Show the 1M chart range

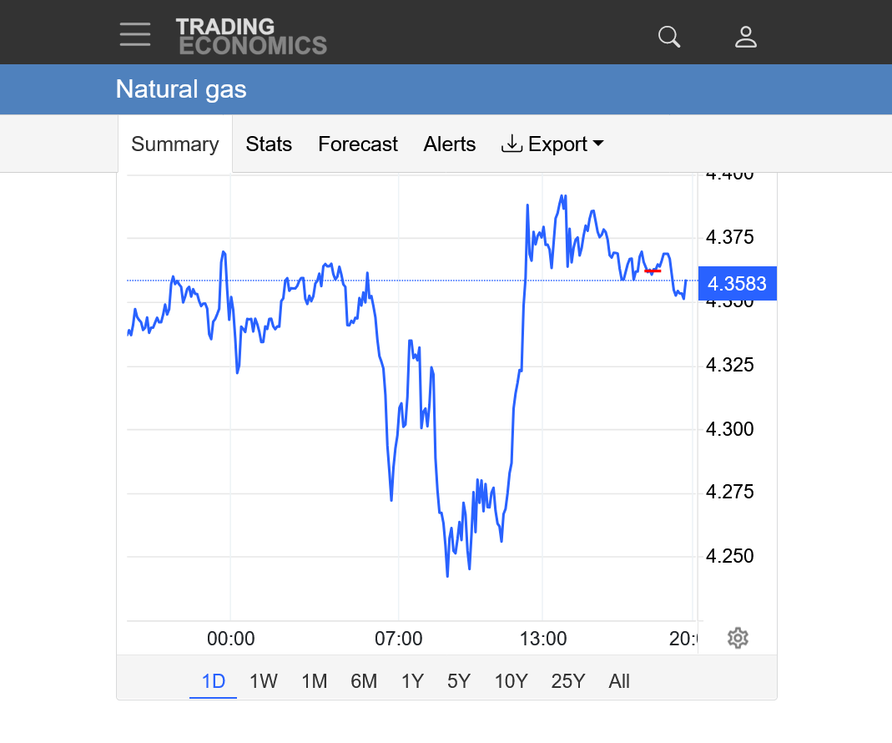click(x=314, y=681)
